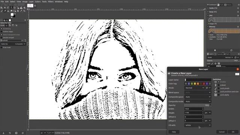Select the Eraser tool
The width and height of the screenshot is (240, 135).
coord(5,11)
